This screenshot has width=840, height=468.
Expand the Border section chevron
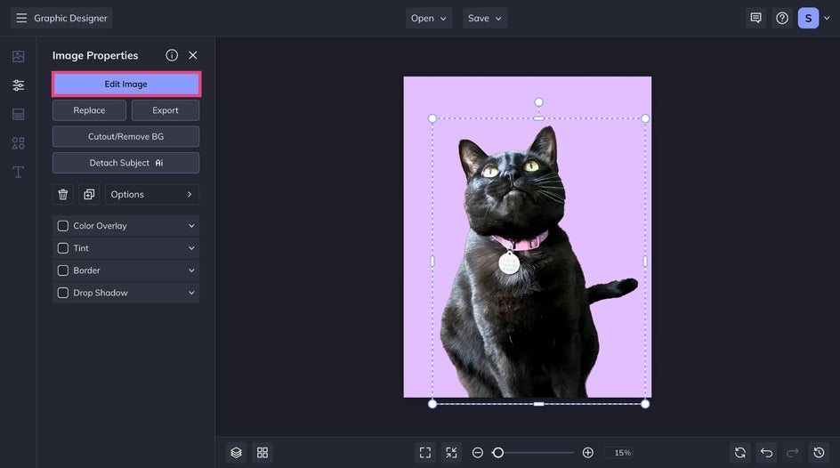191,270
